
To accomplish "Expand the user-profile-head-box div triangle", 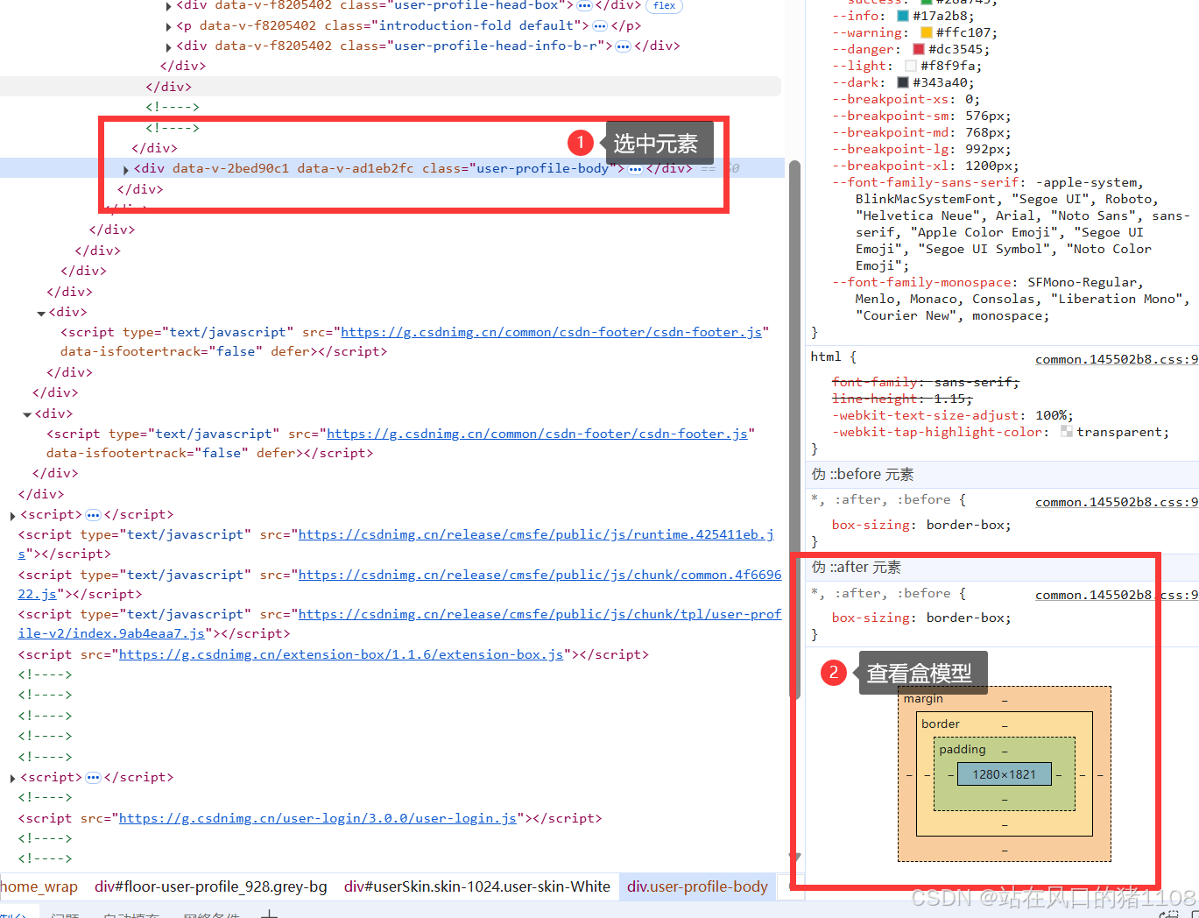I will tap(168, 5).
